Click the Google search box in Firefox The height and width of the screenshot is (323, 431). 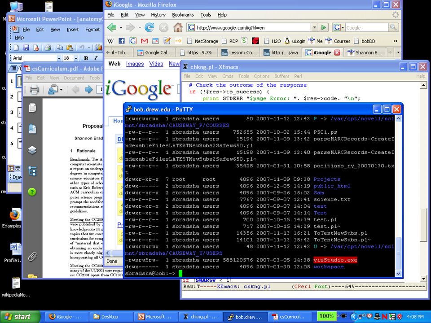coord(366,27)
